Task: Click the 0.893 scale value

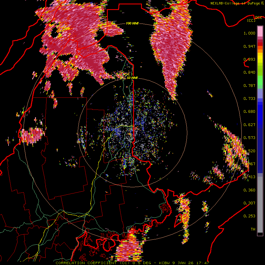Action: point(249,59)
